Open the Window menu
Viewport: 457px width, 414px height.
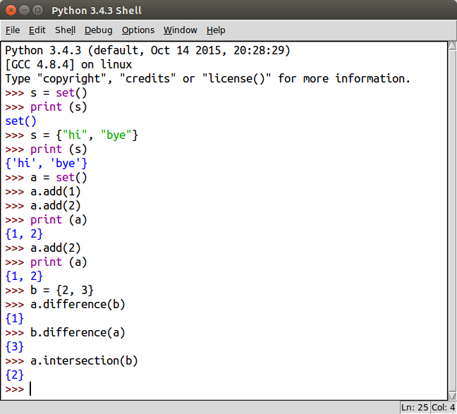point(180,30)
